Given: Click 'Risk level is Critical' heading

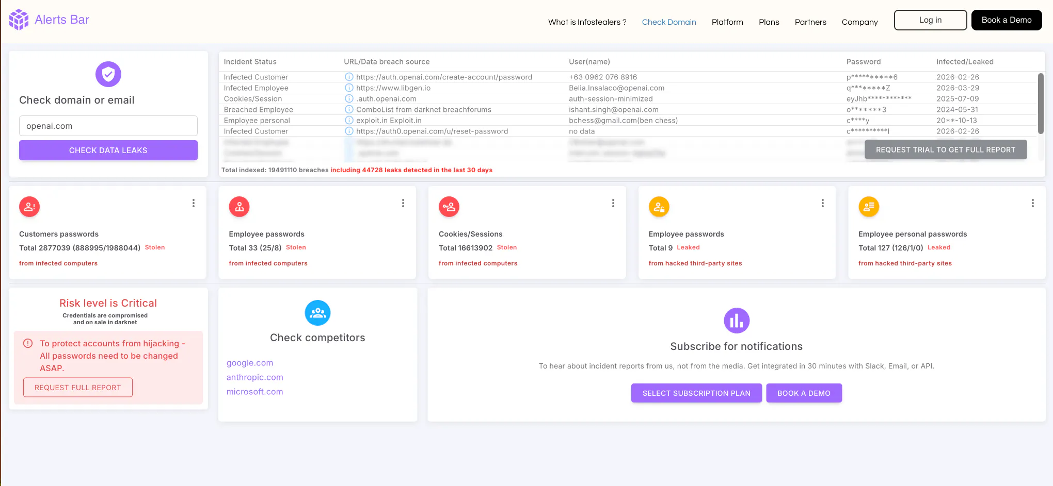Looking at the screenshot, I should click(x=108, y=303).
